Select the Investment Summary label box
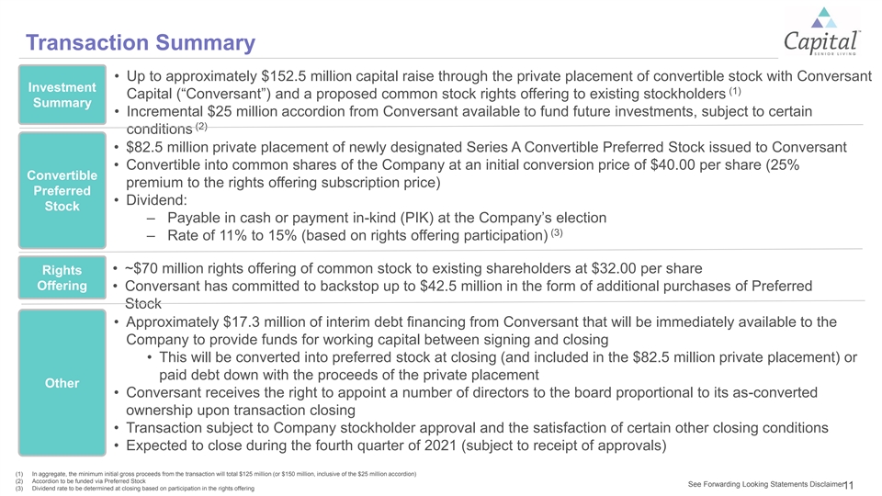Screen dimensions: 882x496 [62, 95]
